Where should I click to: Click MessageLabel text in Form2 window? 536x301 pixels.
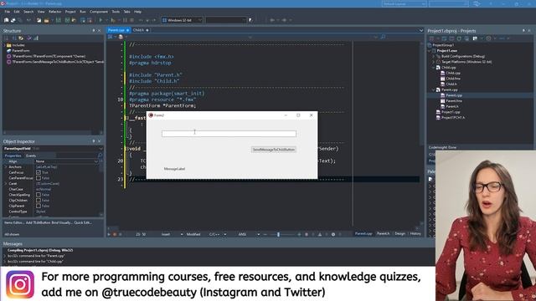click(x=174, y=169)
